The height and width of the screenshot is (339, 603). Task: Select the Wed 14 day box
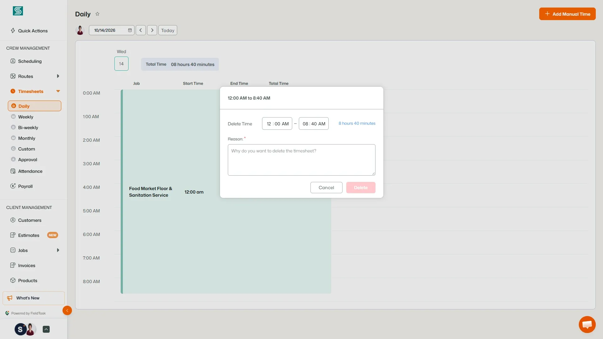(x=121, y=63)
